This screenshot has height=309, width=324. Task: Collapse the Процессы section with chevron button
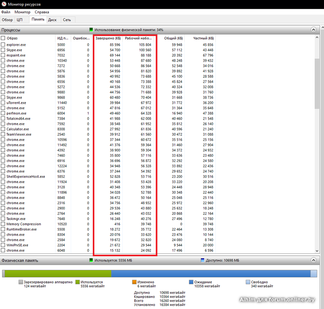313,30
